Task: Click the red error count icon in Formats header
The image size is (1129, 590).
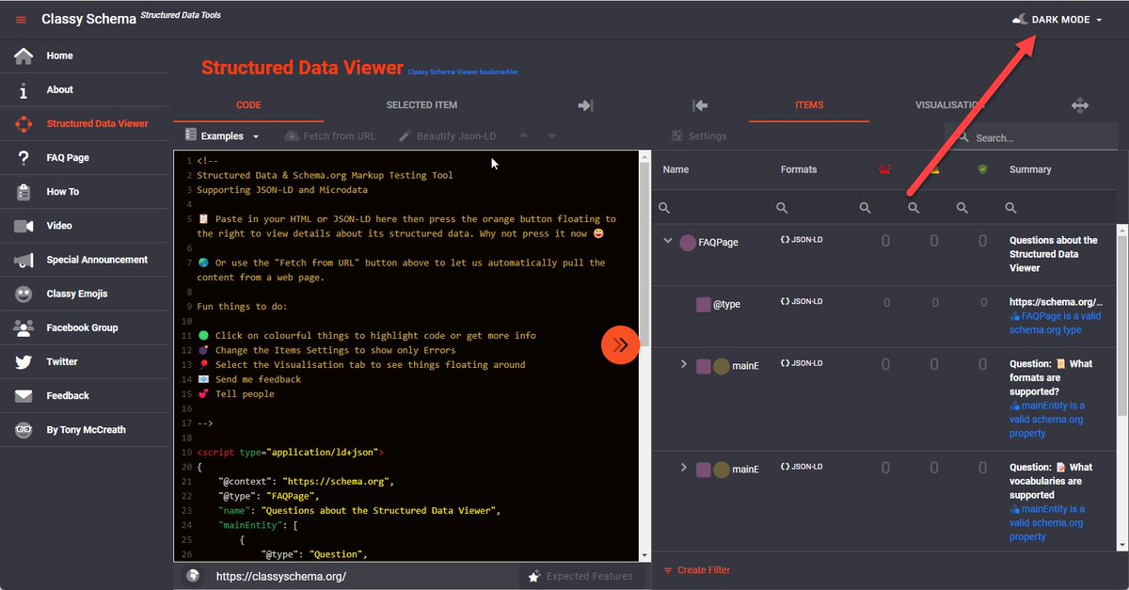Action: 884,169
